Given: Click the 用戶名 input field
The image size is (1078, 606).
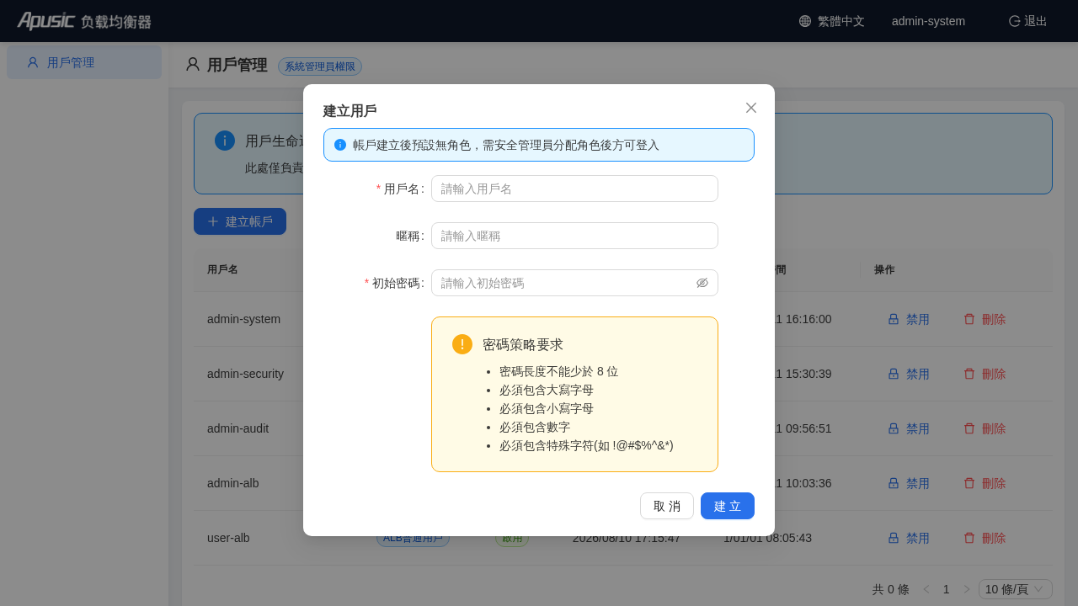Looking at the screenshot, I should [574, 189].
